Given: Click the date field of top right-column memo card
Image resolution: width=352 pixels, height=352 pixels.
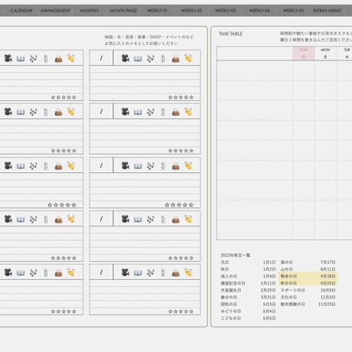Looking at the screenshot, I should [x=101, y=58].
